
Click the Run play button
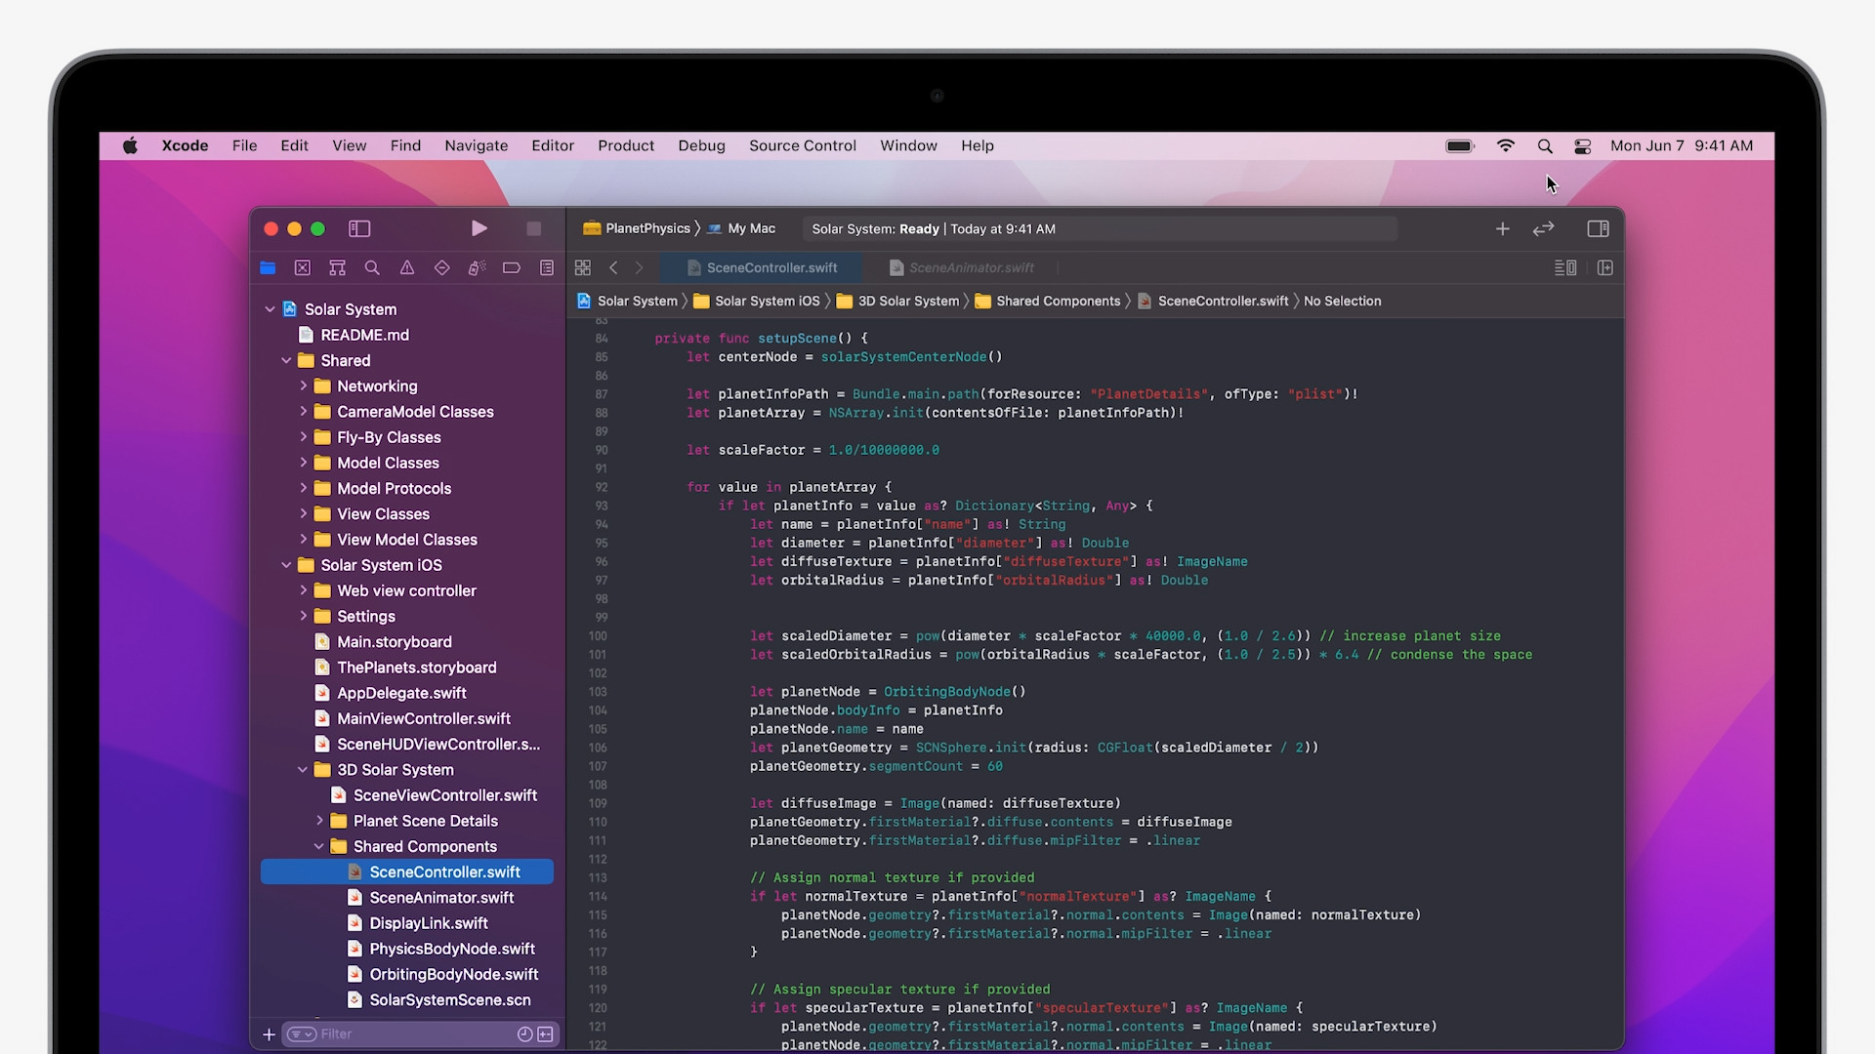click(479, 228)
